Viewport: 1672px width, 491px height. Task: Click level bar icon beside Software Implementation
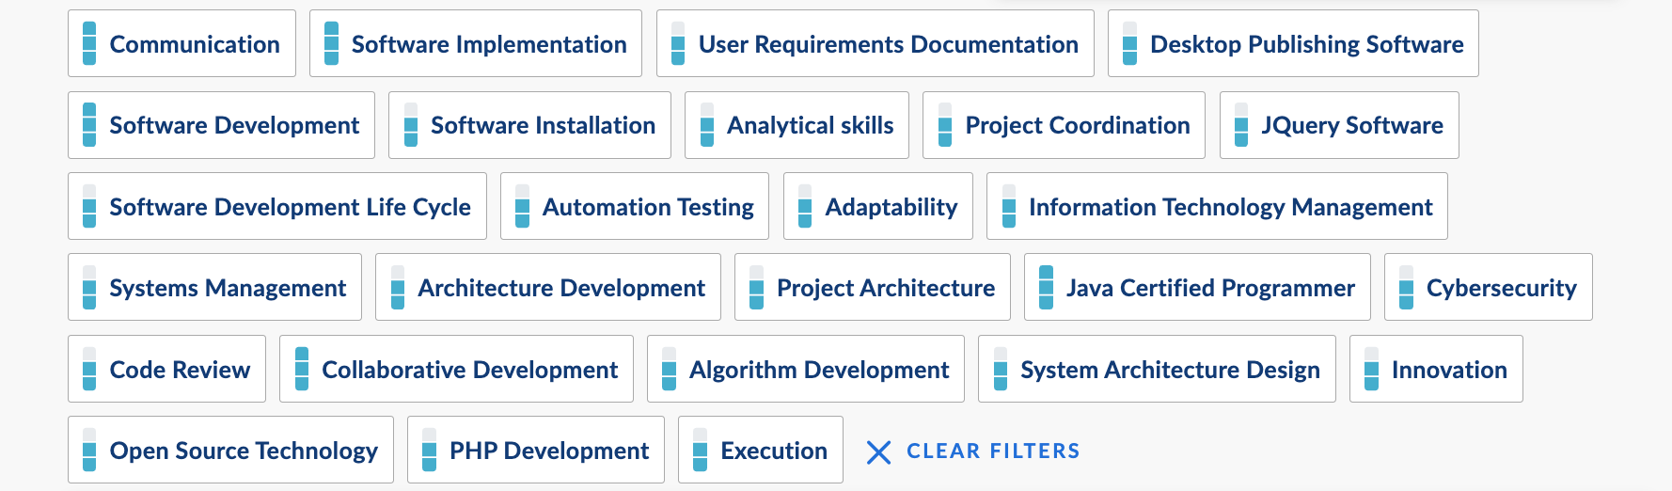coord(331,44)
